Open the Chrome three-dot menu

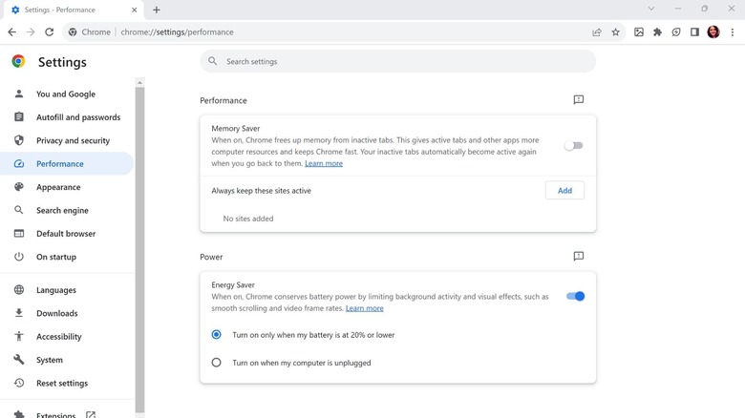pyautogui.click(x=732, y=31)
